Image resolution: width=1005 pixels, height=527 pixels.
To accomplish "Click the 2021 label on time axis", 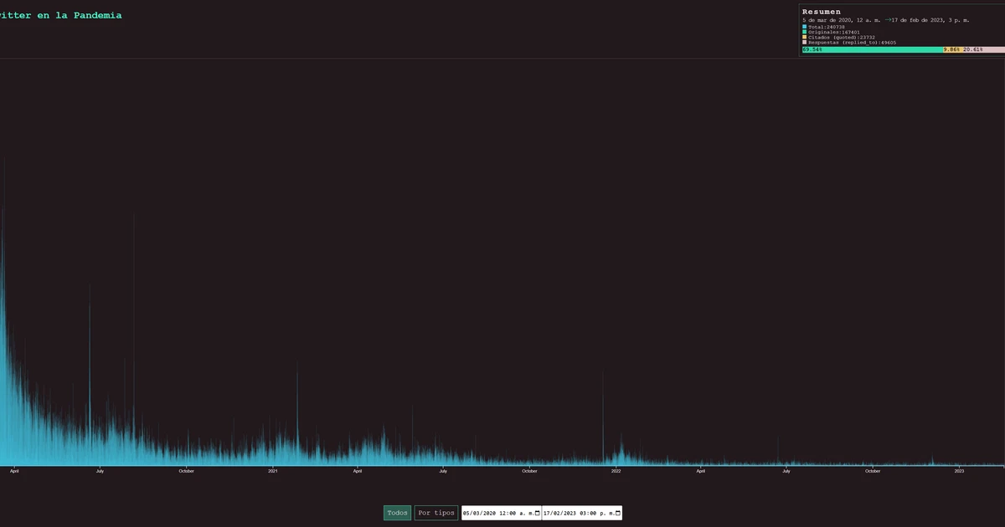I will [273, 471].
